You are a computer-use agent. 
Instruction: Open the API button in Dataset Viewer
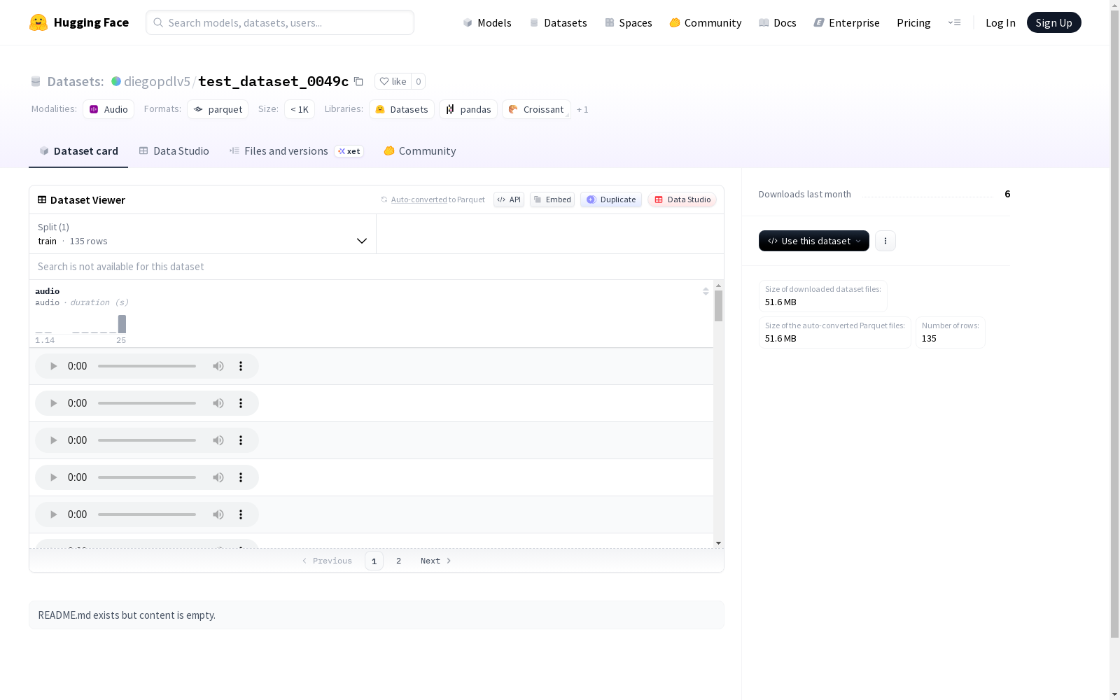509,199
